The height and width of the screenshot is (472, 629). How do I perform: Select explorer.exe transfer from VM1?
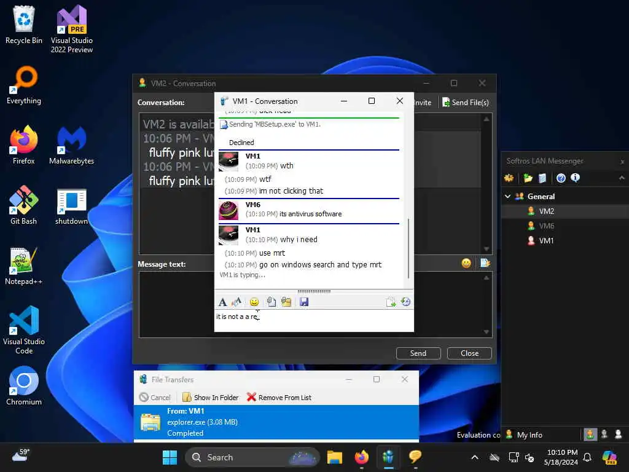pos(276,422)
